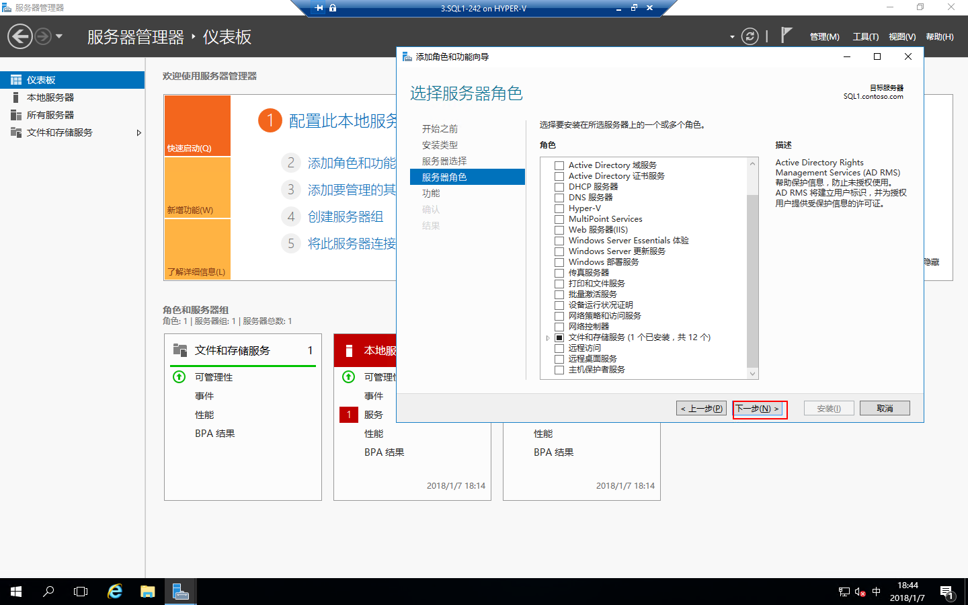Open the Windows Start button
968x605 pixels.
point(16,592)
